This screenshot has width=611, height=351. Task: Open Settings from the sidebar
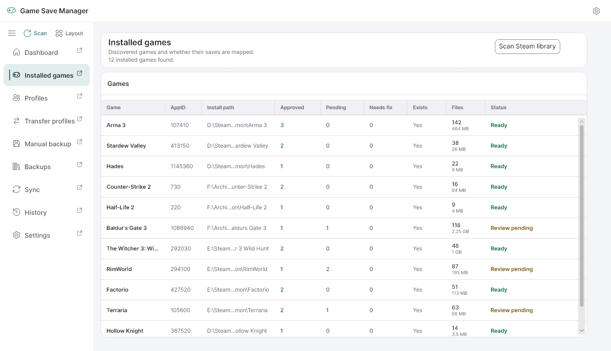47,235
